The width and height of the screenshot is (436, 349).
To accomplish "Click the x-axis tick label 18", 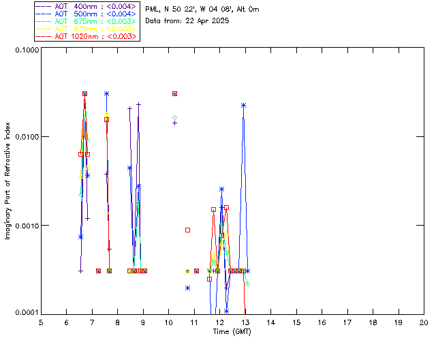I will coord(373,322).
